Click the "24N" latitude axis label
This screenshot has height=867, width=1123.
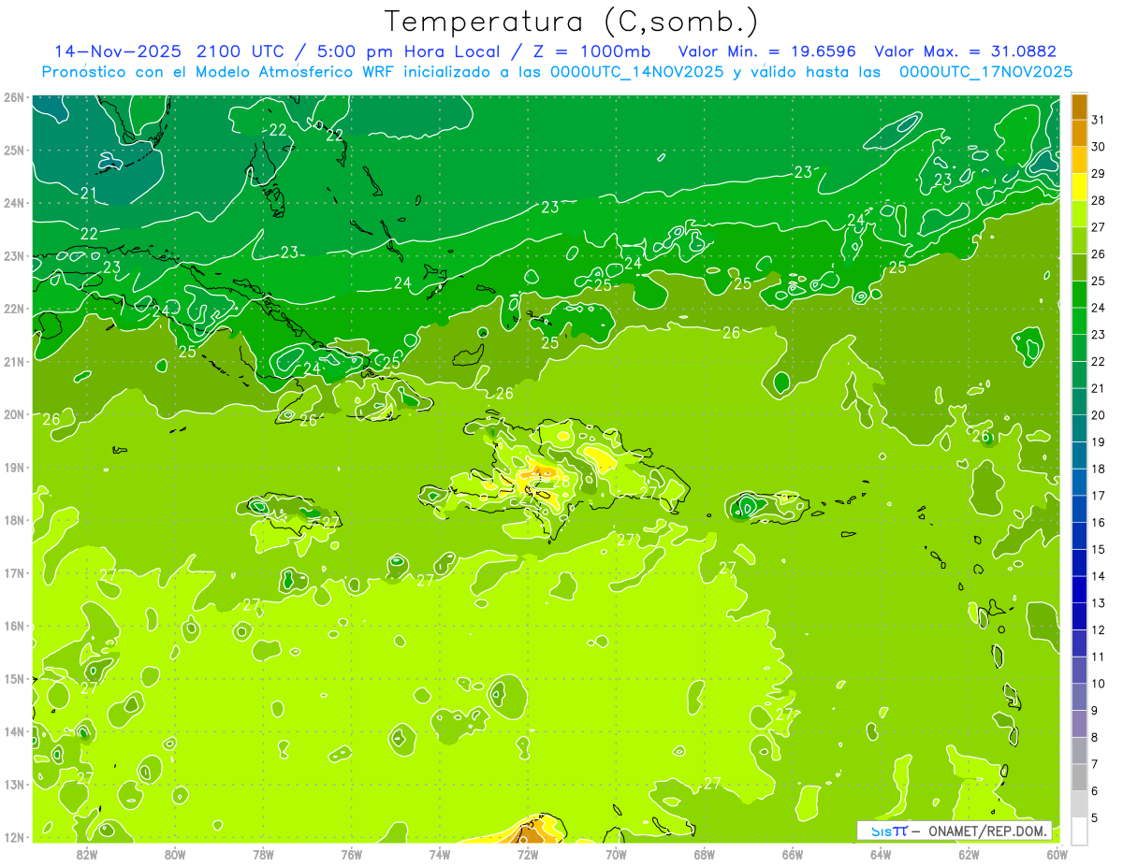coord(14,203)
